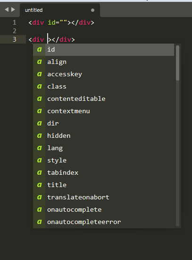This screenshot has width=192, height=260.
Task: Click attribute icon beside title
Action: pyautogui.click(x=39, y=185)
